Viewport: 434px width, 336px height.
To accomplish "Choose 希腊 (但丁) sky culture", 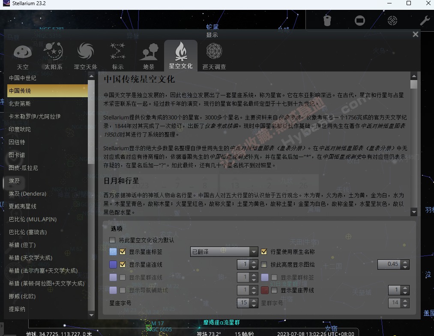I will pyautogui.click(x=47, y=245).
